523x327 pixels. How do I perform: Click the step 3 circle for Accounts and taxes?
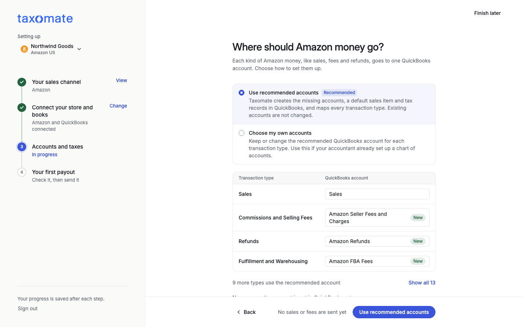tap(22, 147)
